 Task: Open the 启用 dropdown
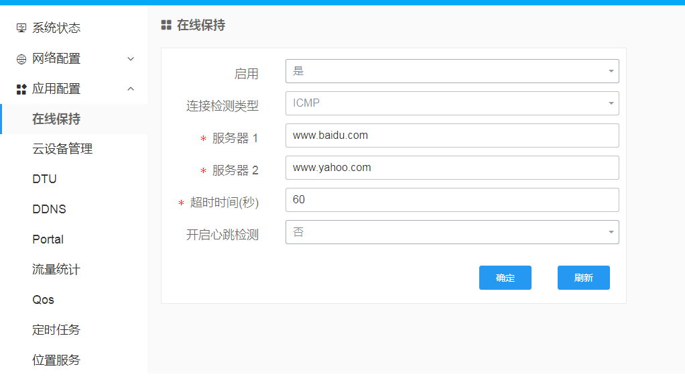452,71
